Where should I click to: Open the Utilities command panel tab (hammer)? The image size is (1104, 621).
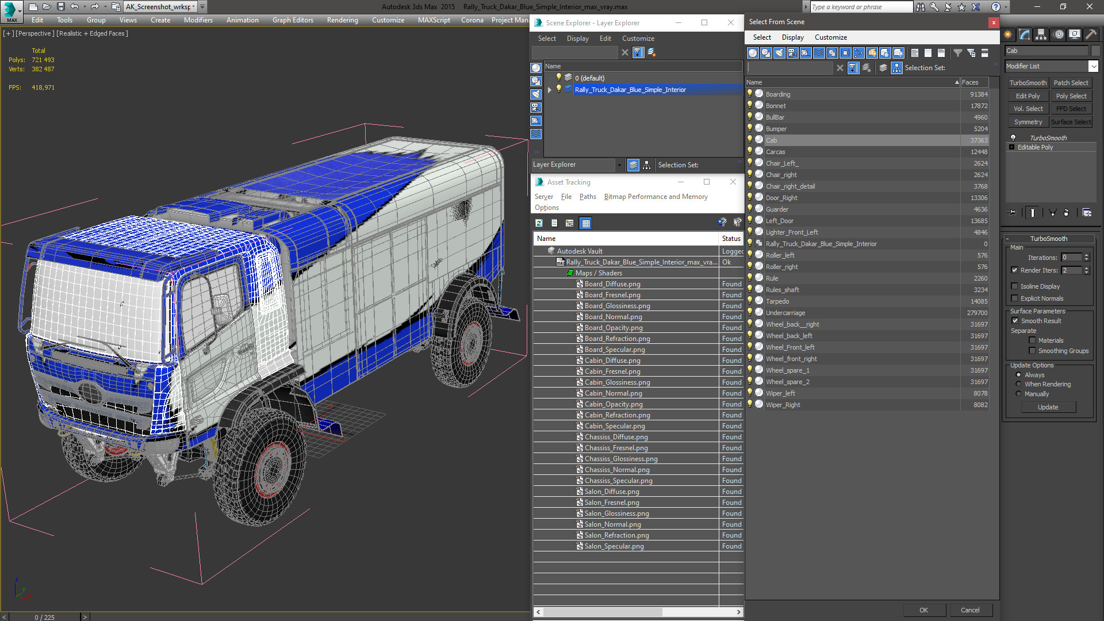[1091, 34]
